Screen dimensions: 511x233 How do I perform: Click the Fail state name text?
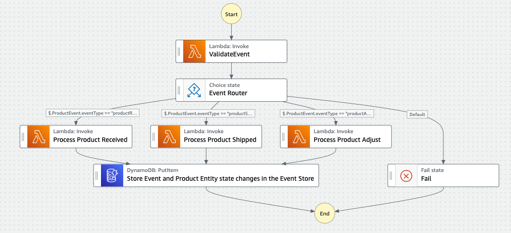click(x=426, y=178)
